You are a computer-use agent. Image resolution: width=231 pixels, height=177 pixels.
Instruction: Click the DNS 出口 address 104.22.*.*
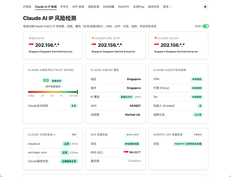(135, 152)
